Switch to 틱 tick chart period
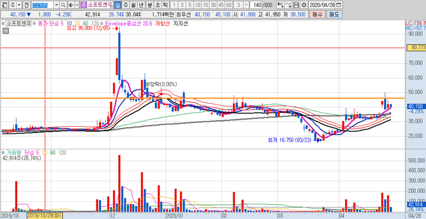Viewport: 426px width, 219px height. pyautogui.click(x=166, y=5)
